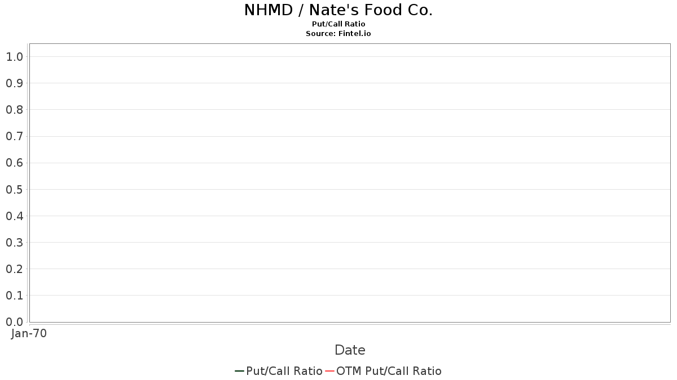
Task: Click the dark green Put/Call Ratio legend line
Action: [239, 371]
